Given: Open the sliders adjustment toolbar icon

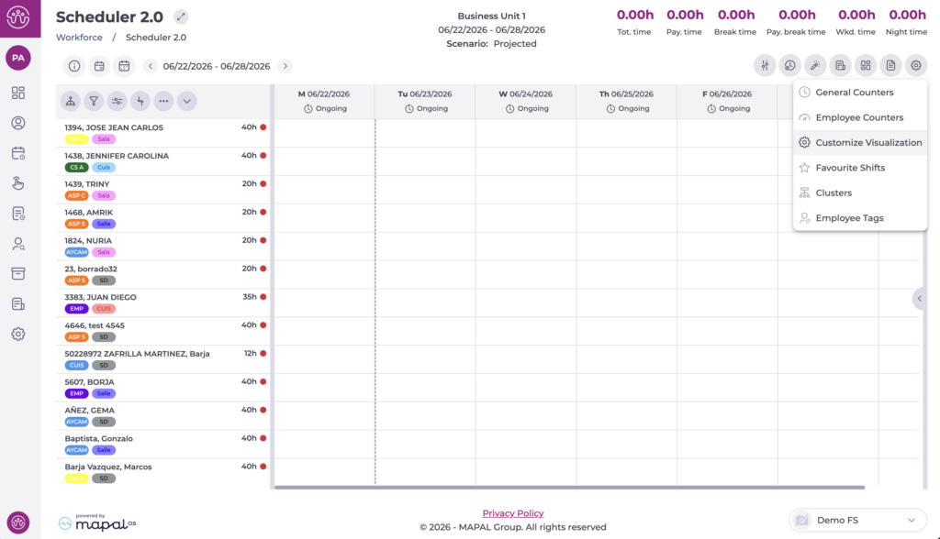Looking at the screenshot, I should click(765, 65).
